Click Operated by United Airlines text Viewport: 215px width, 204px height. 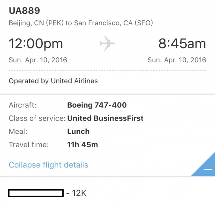point(53,81)
